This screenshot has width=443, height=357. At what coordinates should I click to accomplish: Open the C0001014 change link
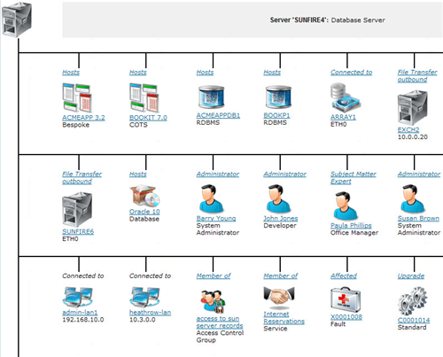point(414,321)
